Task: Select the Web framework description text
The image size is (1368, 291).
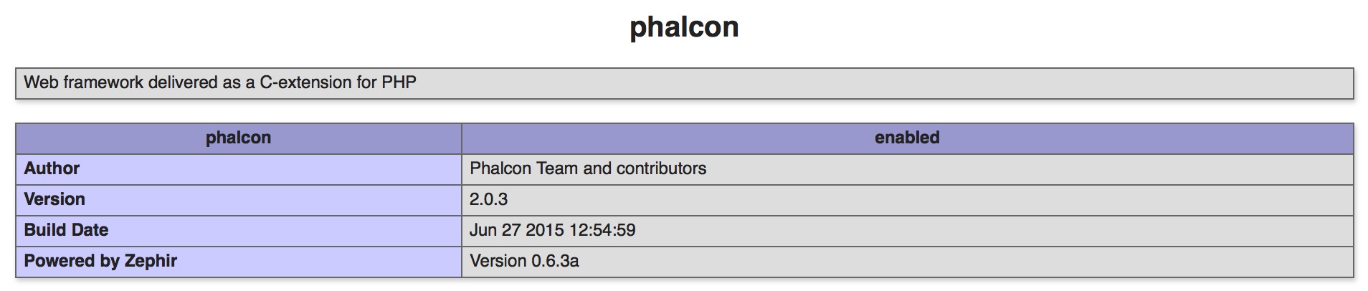Action: point(220,82)
